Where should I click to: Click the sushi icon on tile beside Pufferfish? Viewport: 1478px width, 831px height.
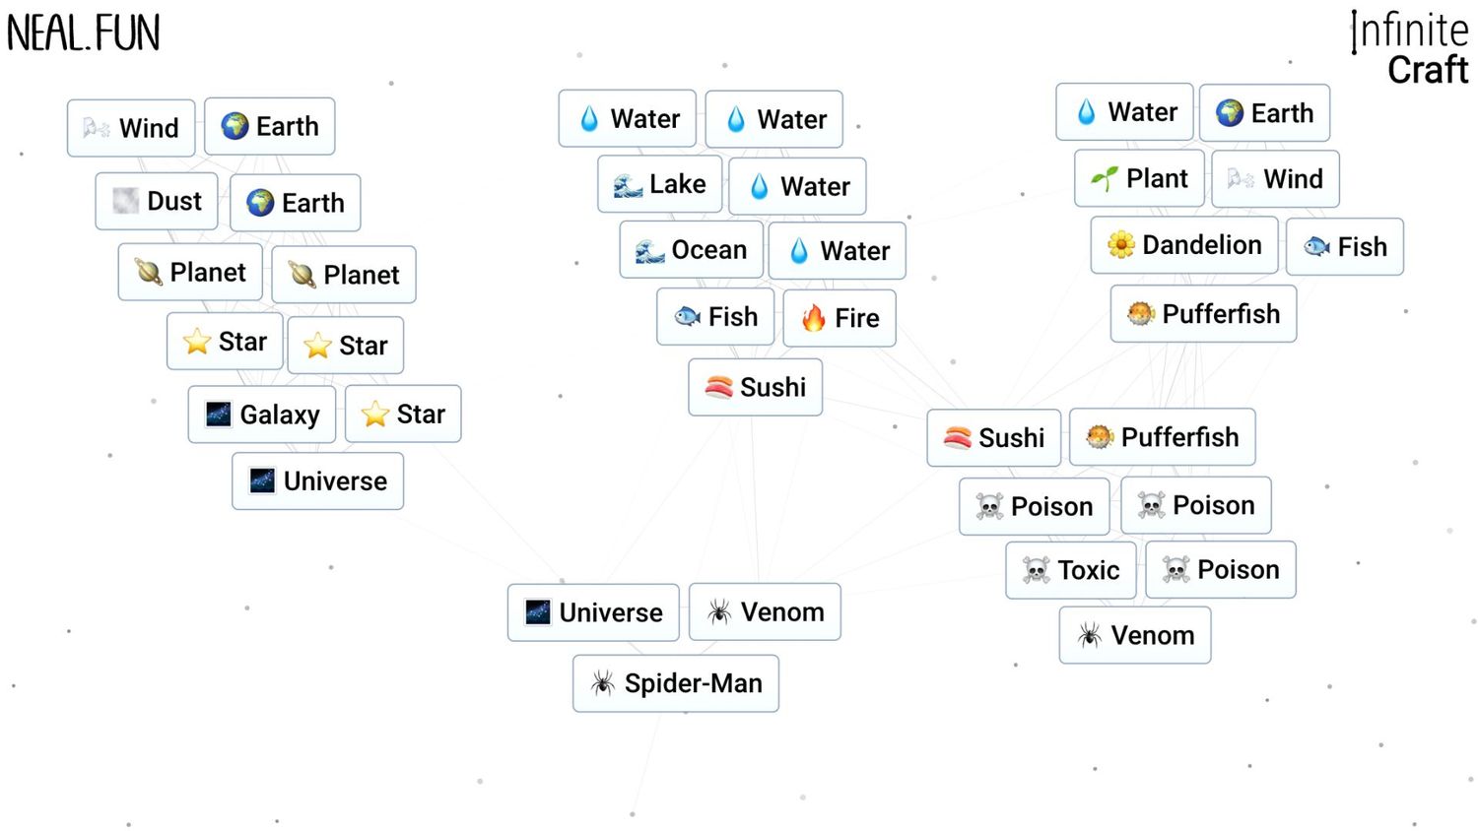(957, 437)
